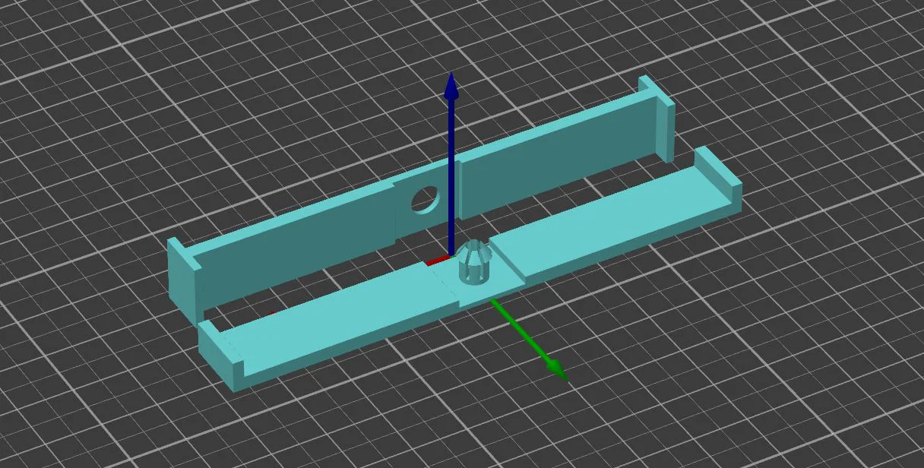Image resolution: width=924 pixels, height=468 pixels.
Task: Select raised lip at tray's right end
Action: tap(717, 178)
